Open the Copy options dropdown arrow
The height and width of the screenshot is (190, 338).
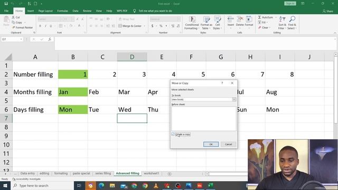pyautogui.click(x=25, y=22)
